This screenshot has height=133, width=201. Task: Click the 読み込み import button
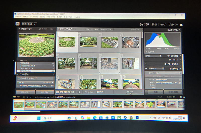[x=25, y=92]
